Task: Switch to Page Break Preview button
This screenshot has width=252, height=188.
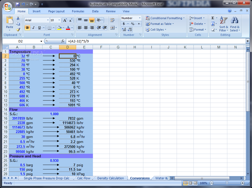Action: 195,183
